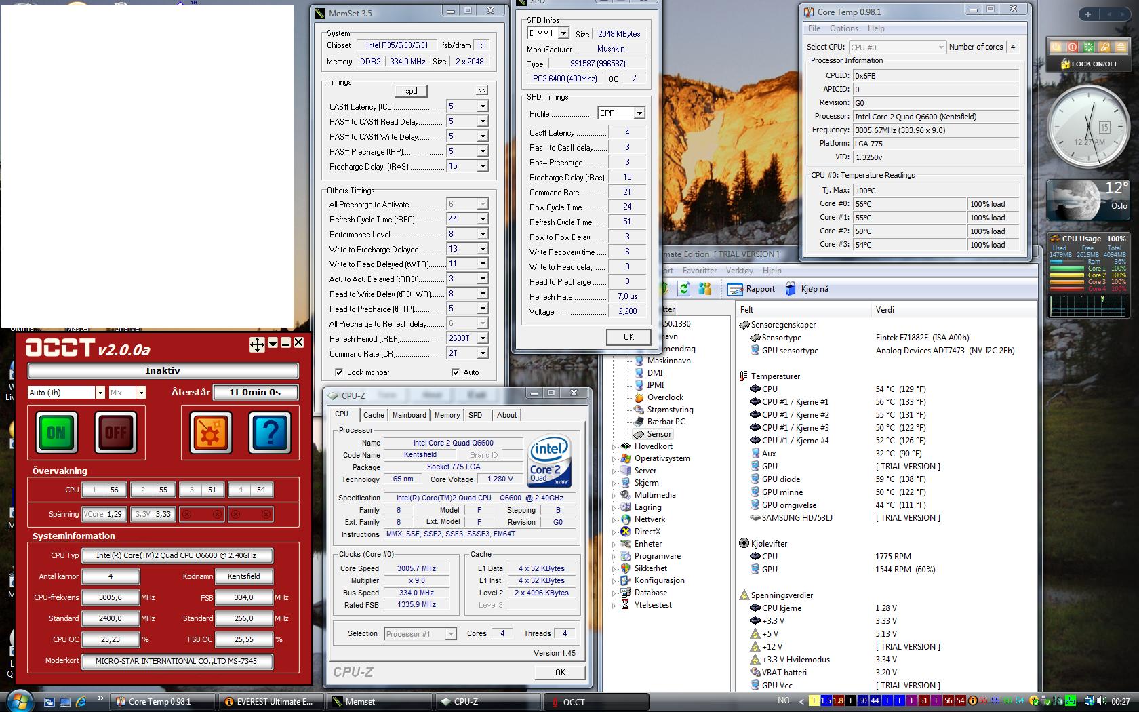Viewport: 1139px width, 712px height.
Task: Open OCCT settings via the orange gear icon
Action: pyautogui.click(x=210, y=432)
